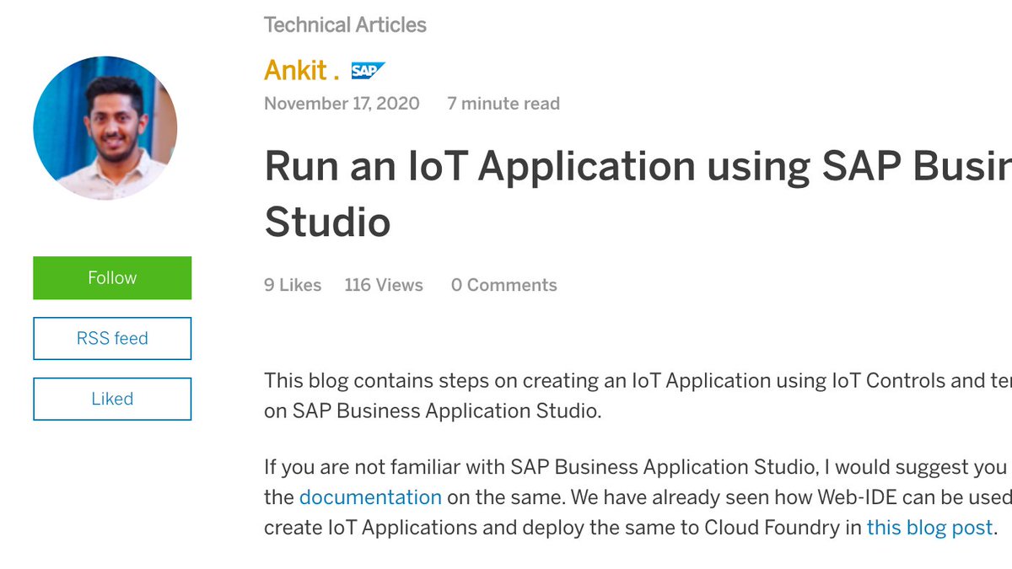The height and width of the screenshot is (569, 1012).
Task: Open the 0 Comments section
Action: pyautogui.click(x=503, y=285)
